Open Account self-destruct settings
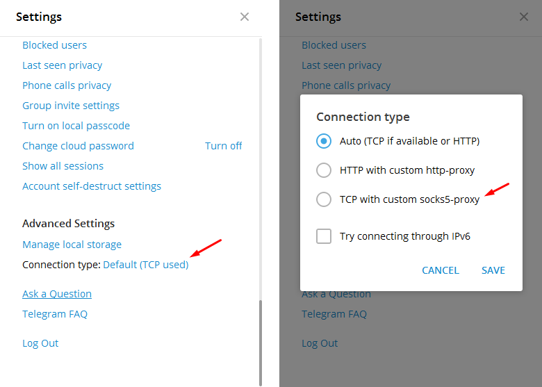 [92, 186]
